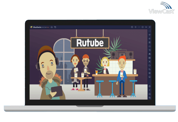Click the Rutube sign in app window
The image size is (178, 122).
click(x=90, y=43)
